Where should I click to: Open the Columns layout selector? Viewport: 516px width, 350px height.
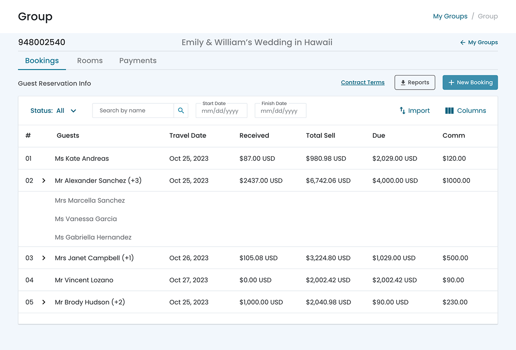pos(466,111)
